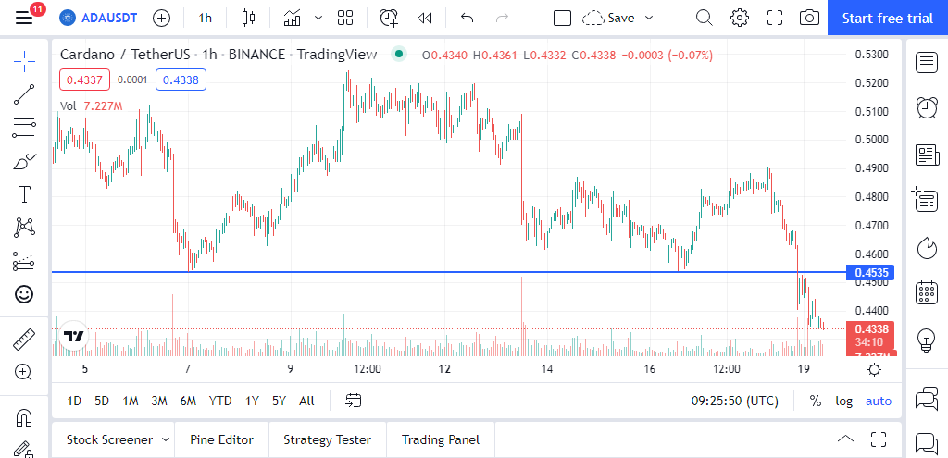Open the Indicators chart icon
Image resolution: width=948 pixels, height=458 pixels.
293,19
